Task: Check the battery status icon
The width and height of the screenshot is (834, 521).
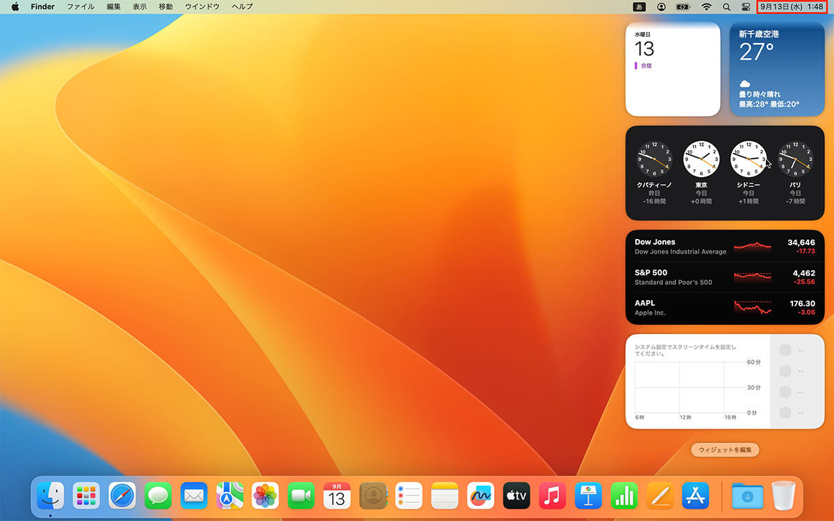Action: [x=682, y=6]
